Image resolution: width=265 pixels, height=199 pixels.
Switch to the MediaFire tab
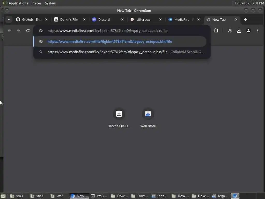(184, 19)
